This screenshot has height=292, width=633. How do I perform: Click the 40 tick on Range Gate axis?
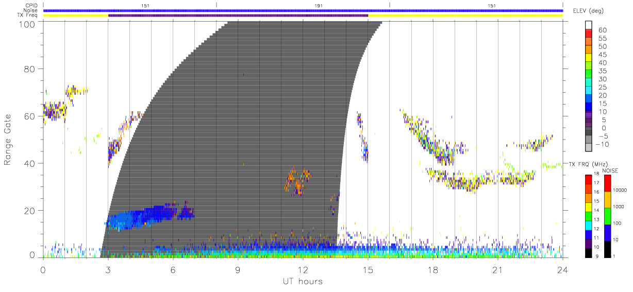coord(30,163)
